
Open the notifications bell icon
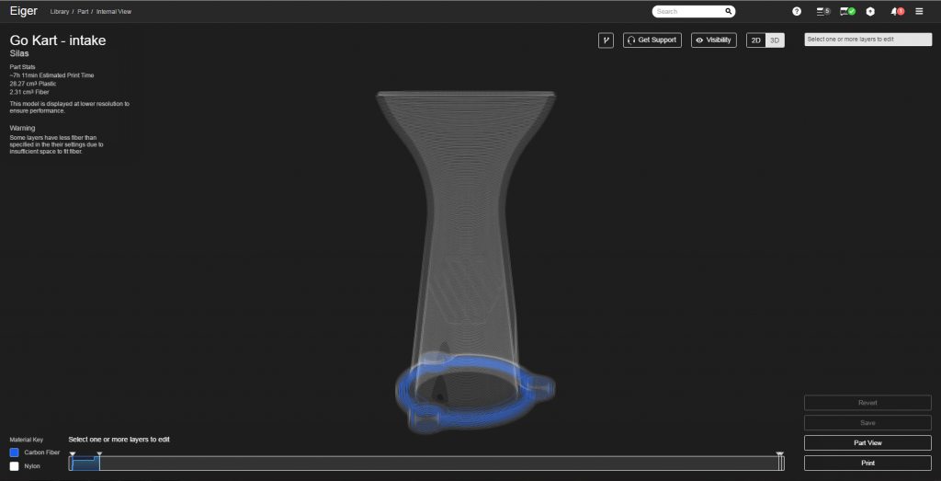(x=896, y=11)
